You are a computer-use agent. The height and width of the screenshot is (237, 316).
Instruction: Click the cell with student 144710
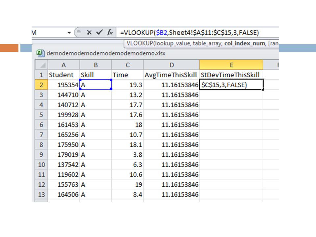[64, 95]
